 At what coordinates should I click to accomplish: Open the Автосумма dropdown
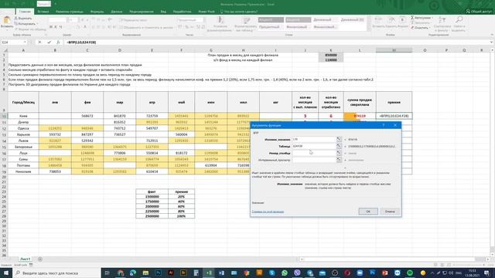(x=422, y=18)
